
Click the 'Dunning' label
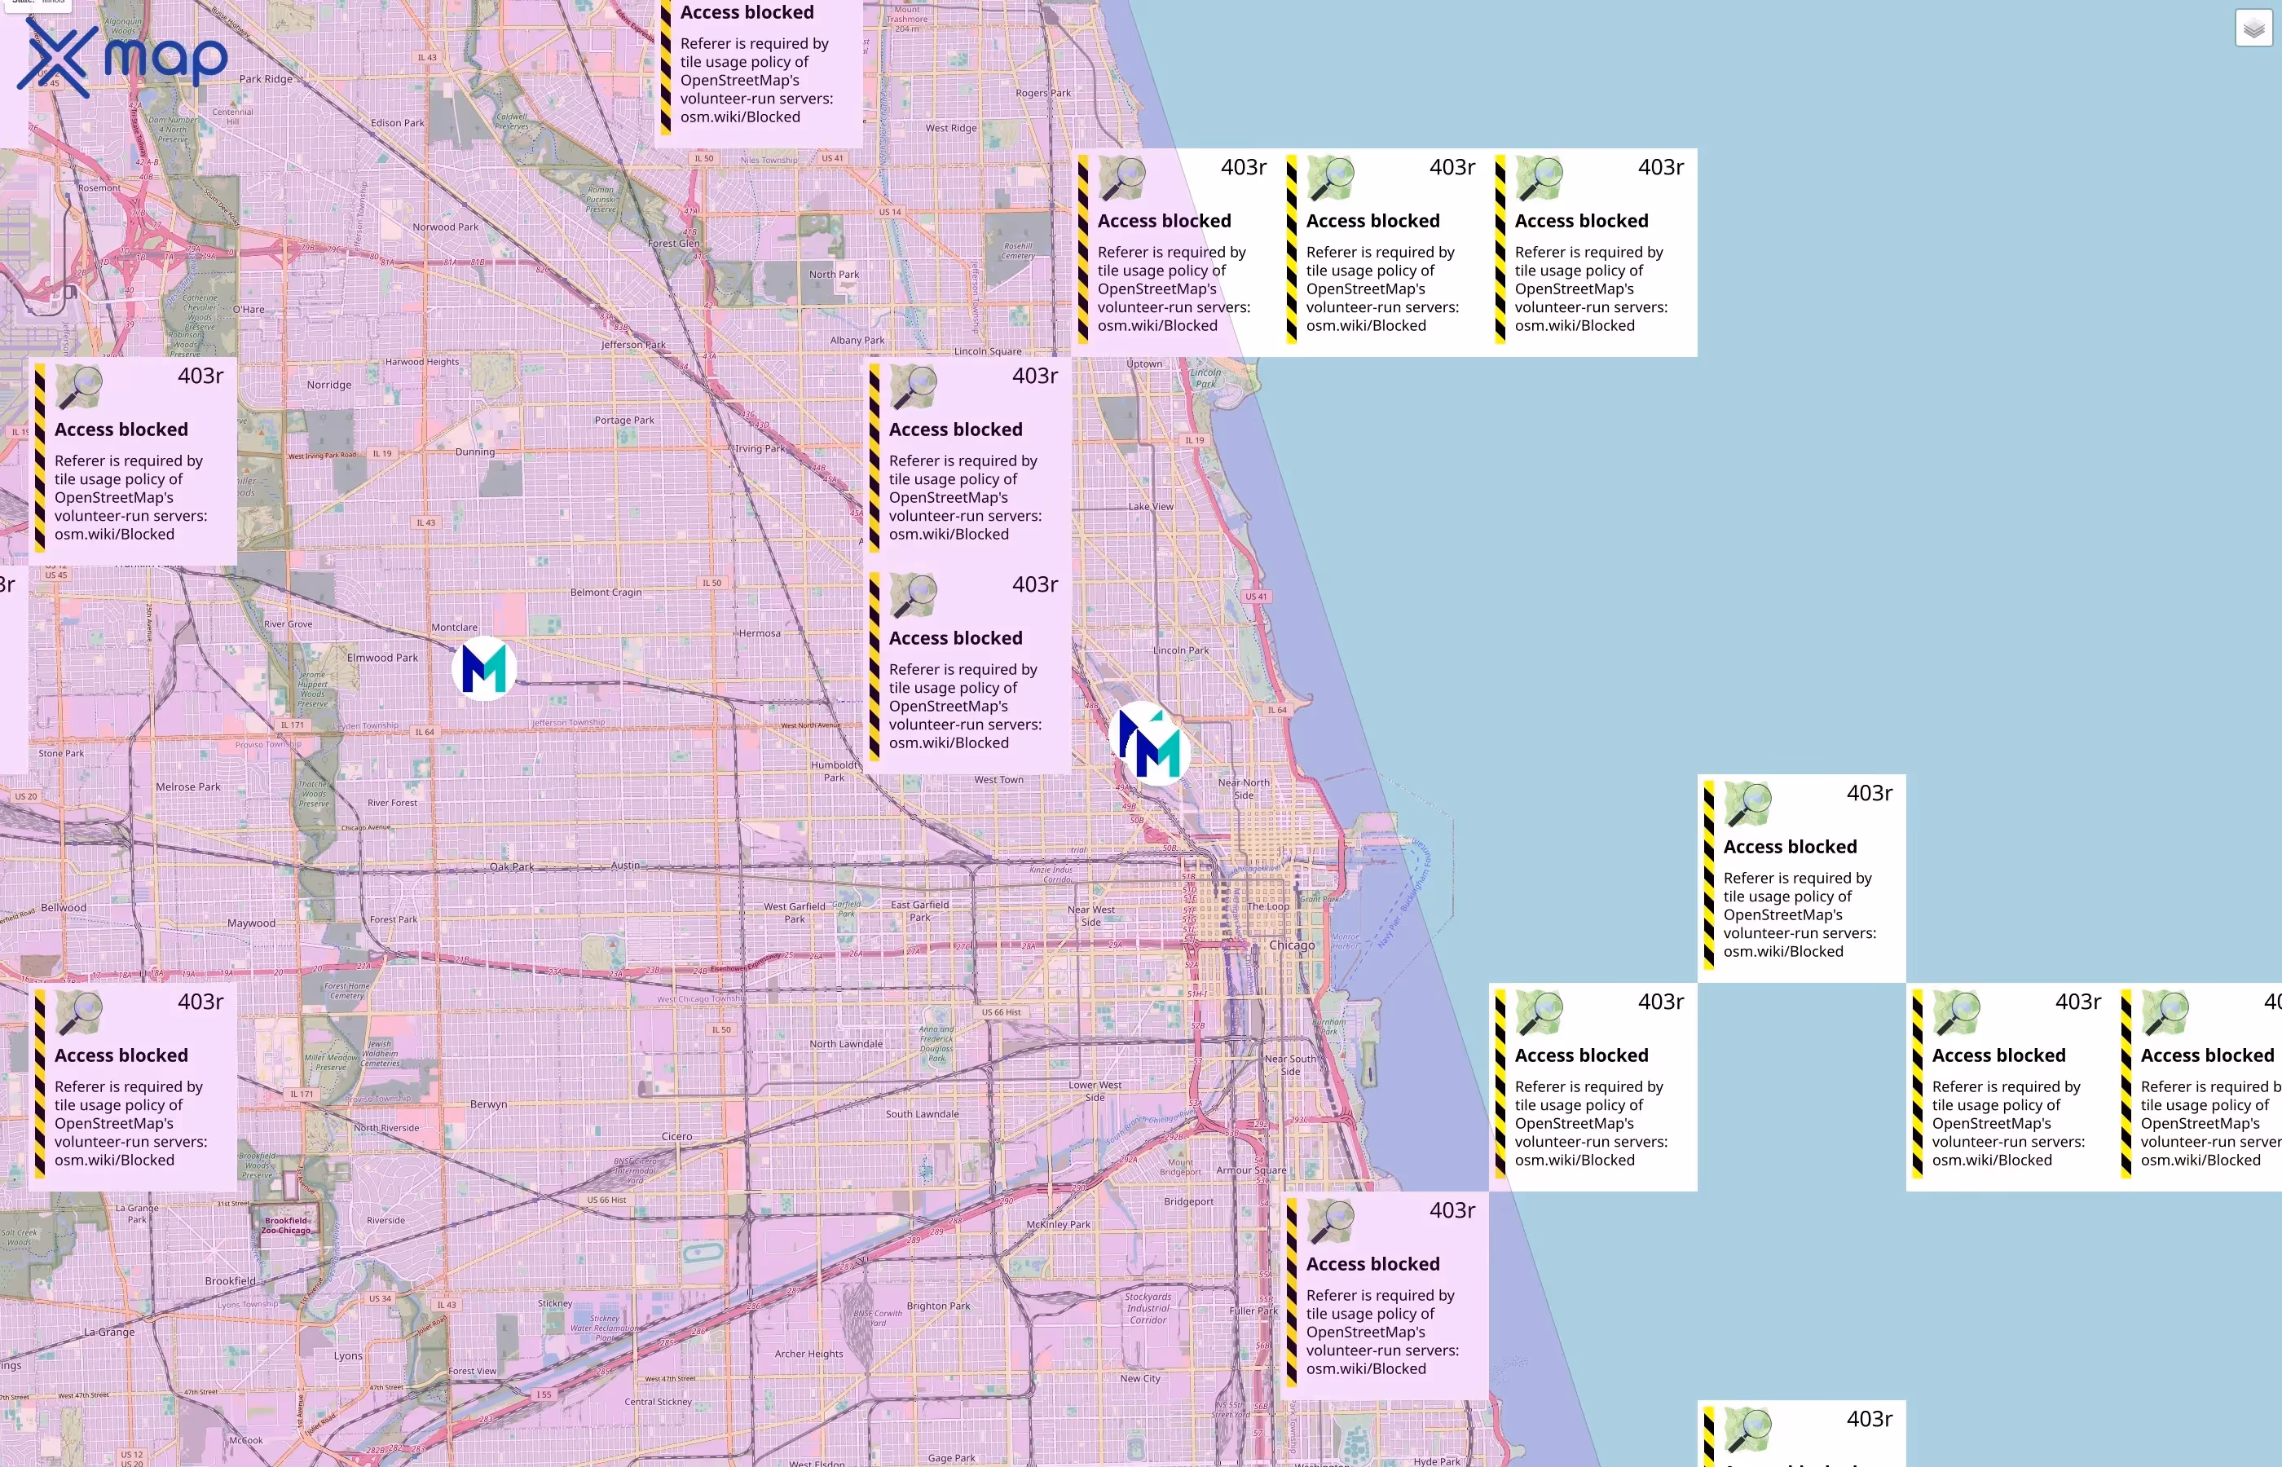(474, 452)
